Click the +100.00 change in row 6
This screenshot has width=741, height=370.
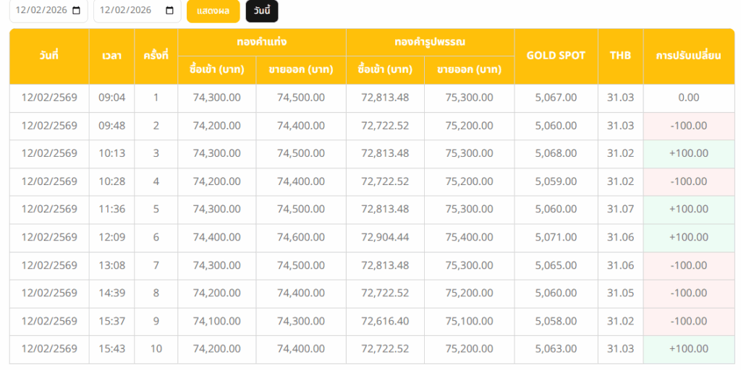(689, 237)
